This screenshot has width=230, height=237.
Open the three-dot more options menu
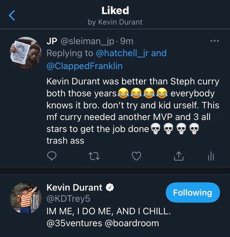[x=215, y=41]
